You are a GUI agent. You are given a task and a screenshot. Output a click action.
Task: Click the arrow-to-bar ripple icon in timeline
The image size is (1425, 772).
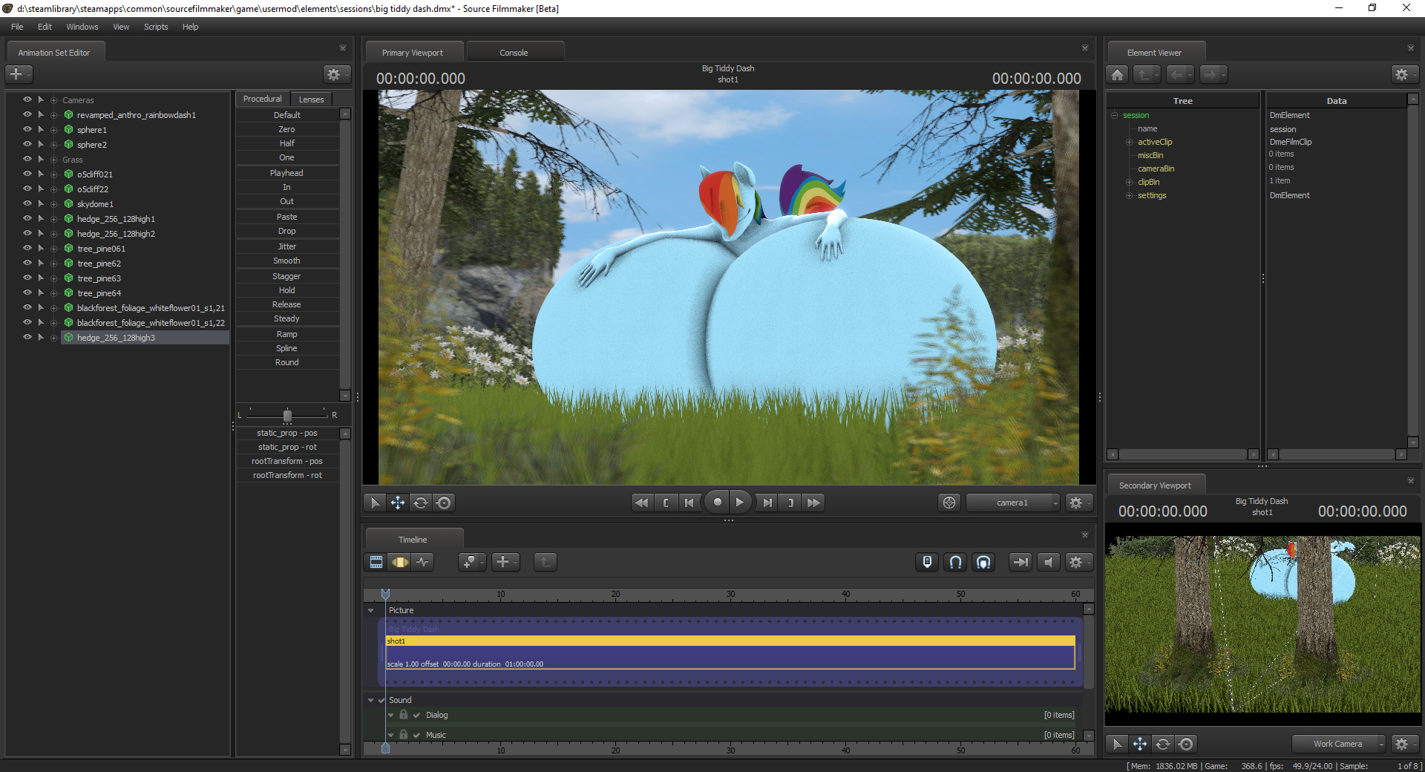tap(1021, 562)
